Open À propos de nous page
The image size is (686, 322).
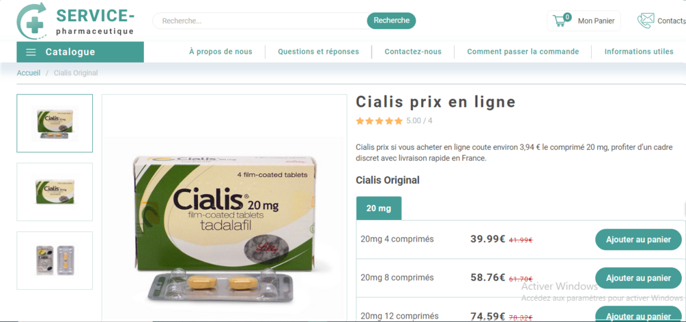point(220,52)
